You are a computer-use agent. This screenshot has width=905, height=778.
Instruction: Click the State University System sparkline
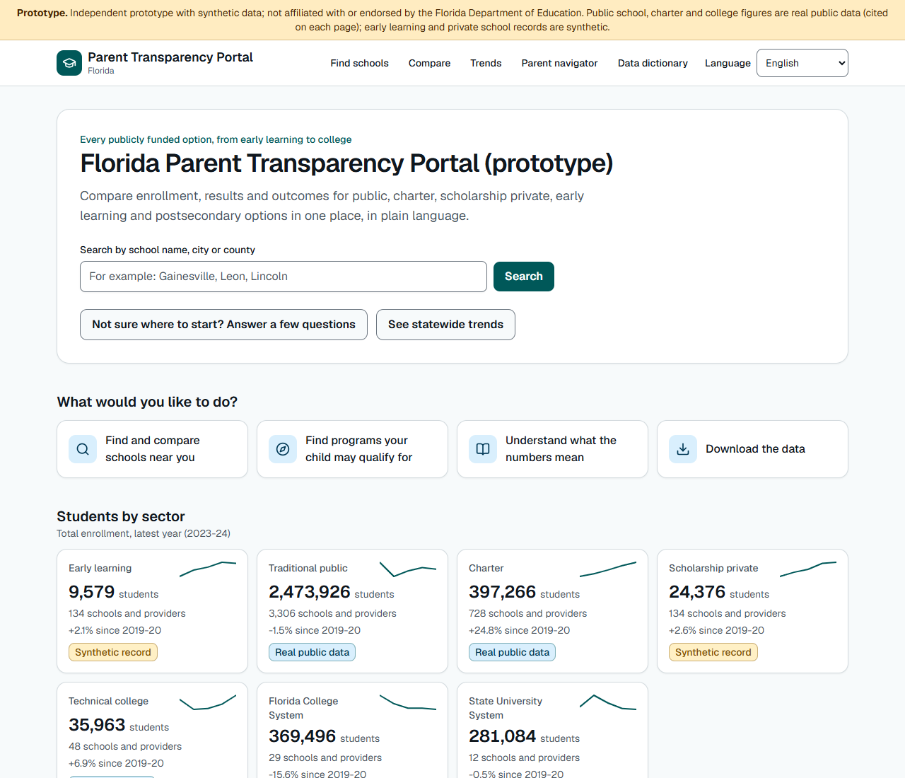point(608,702)
